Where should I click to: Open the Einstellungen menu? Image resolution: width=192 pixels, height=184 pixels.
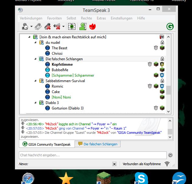pyautogui.click(x=121, y=18)
